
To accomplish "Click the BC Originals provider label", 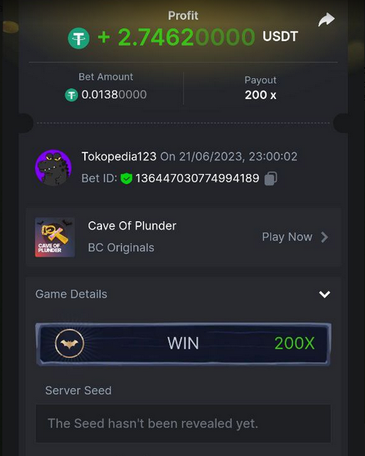I will [x=121, y=248].
